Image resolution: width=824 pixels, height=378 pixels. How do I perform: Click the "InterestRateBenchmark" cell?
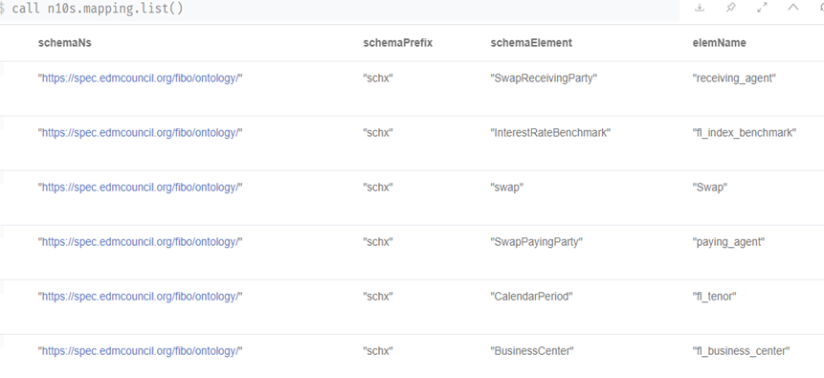click(x=550, y=133)
